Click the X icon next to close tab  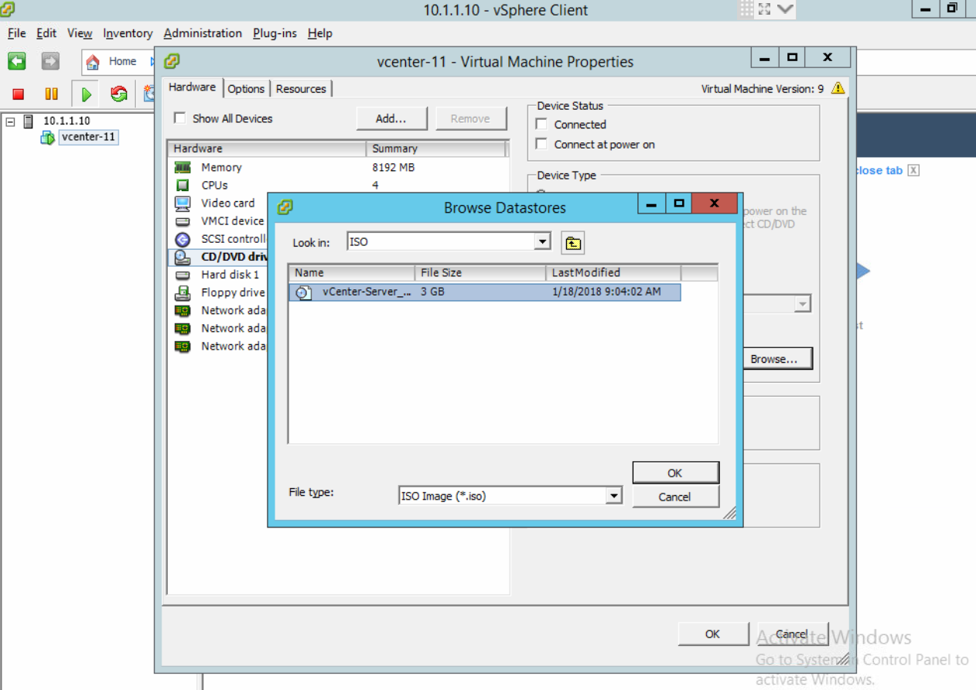pyautogui.click(x=913, y=170)
